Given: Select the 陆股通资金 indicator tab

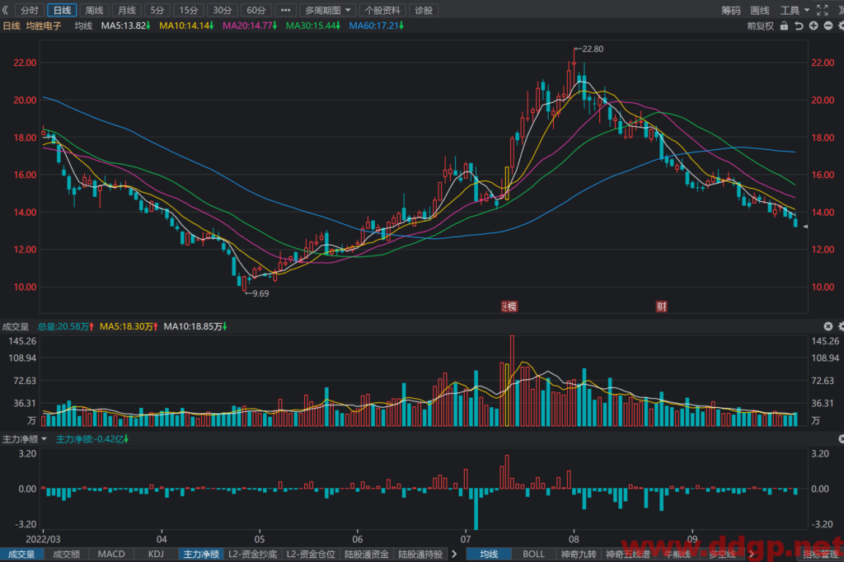Looking at the screenshot, I should [x=367, y=554].
